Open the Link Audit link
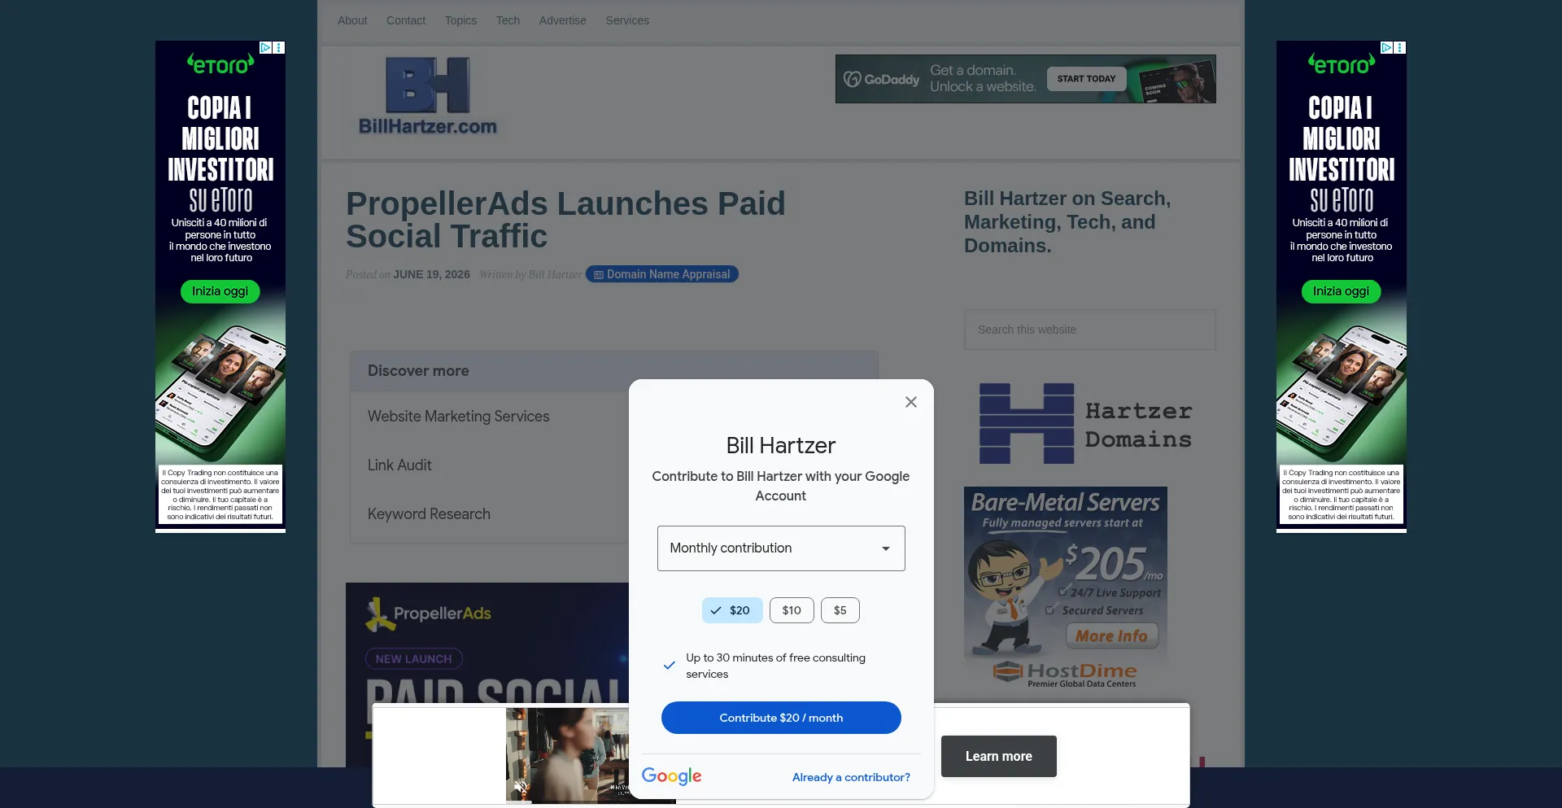1562x808 pixels. point(399,465)
